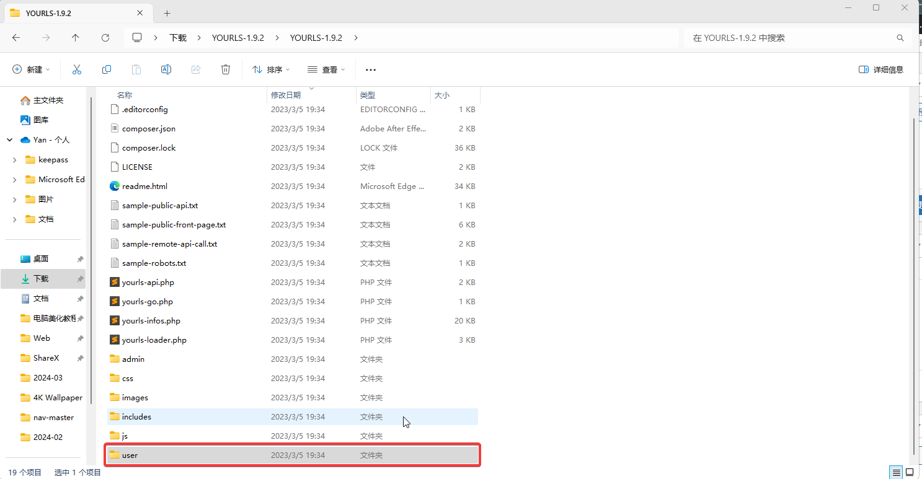
Task: Navigate back with the Back arrow
Action: (x=16, y=38)
